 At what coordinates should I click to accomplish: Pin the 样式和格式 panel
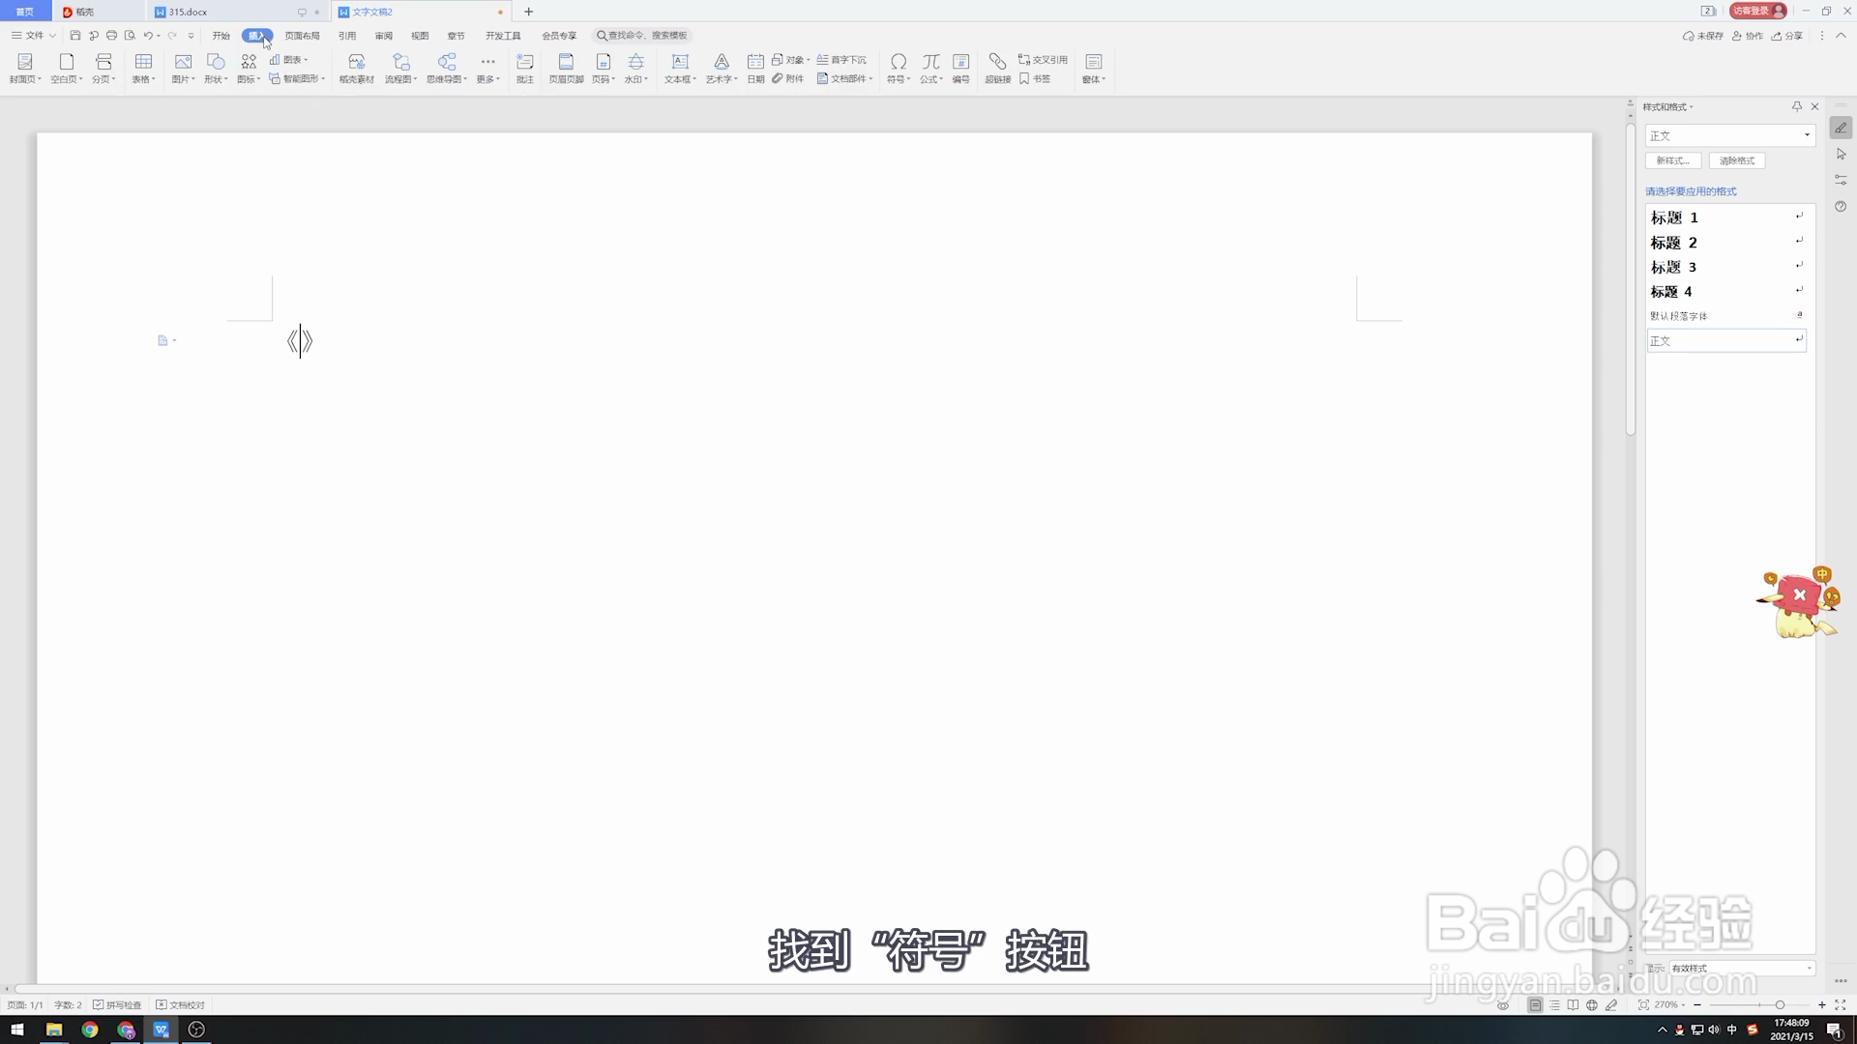(1796, 106)
